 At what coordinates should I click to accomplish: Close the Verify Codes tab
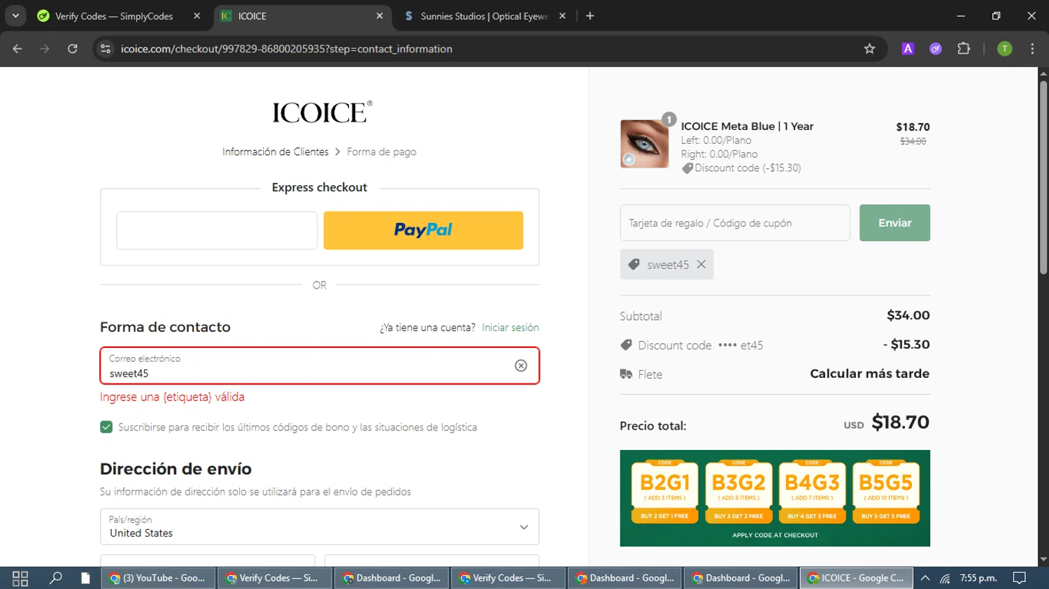pos(197,15)
